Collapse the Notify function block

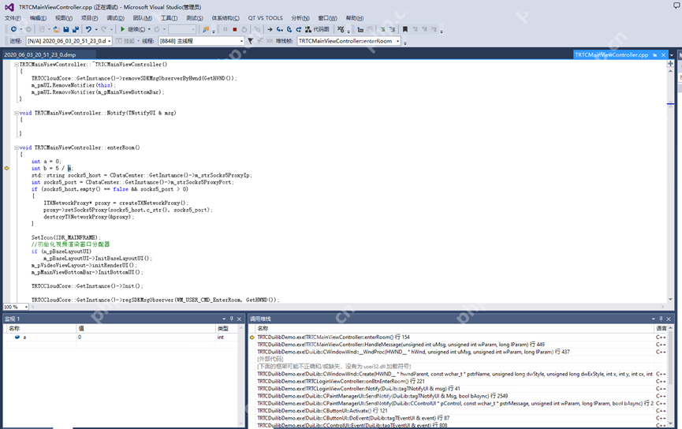point(17,113)
